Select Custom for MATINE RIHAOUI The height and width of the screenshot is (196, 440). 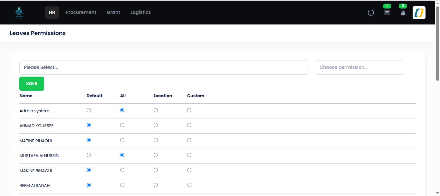pos(189,140)
